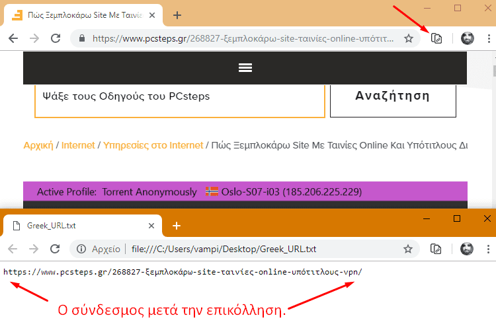The height and width of the screenshot is (330, 496).
Task: Open profile avatar in Greek_URL.txt window
Action: (467, 249)
